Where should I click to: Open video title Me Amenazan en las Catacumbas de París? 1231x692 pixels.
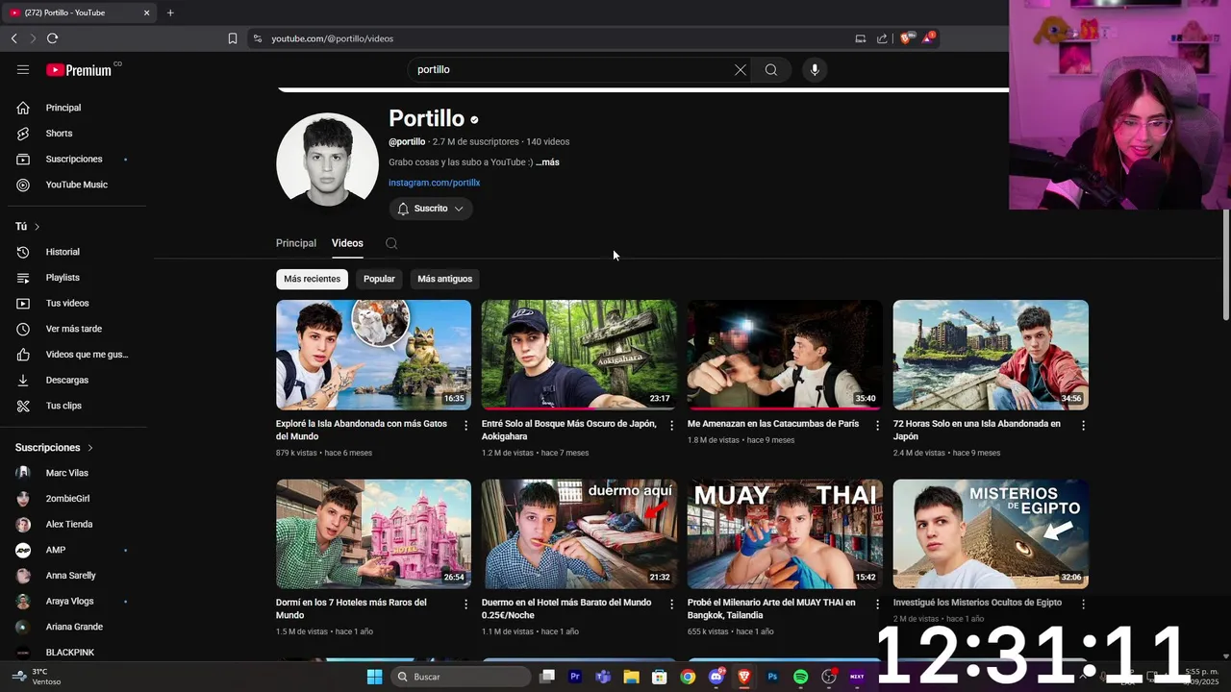click(x=773, y=424)
